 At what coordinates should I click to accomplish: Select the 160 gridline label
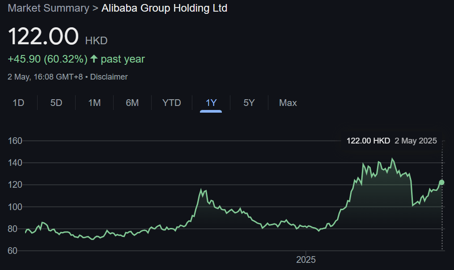pyautogui.click(x=14, y=141)
